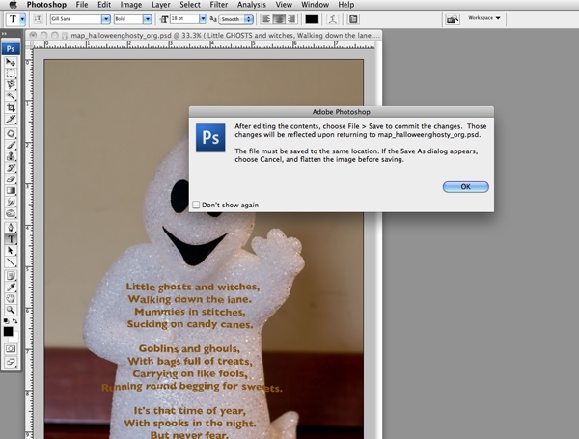Viewport: 579px width, 439px height.
Task: Select the Move tool
Action: tap(11, 62)
